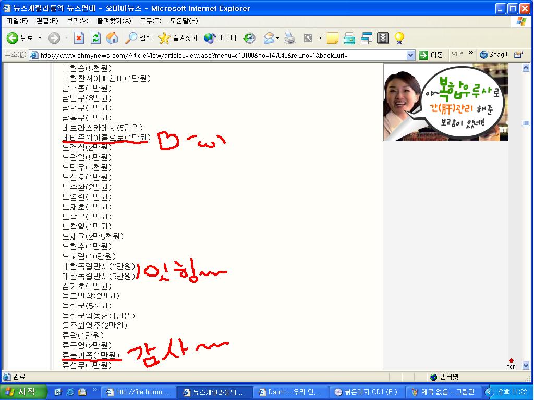Launch Internet Explorer from quick launch
This screenshot has height=400, width=534.
pyautogui.click(x=70, y=392)
